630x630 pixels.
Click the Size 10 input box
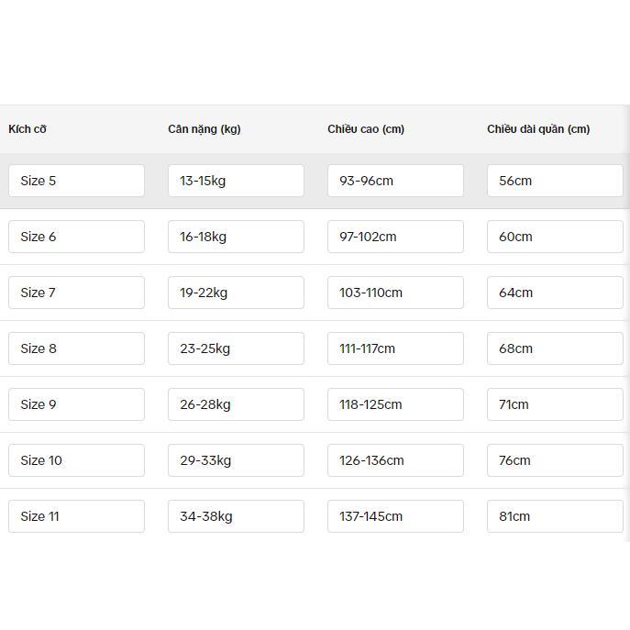pyautogui.click(x=76, y=460)
